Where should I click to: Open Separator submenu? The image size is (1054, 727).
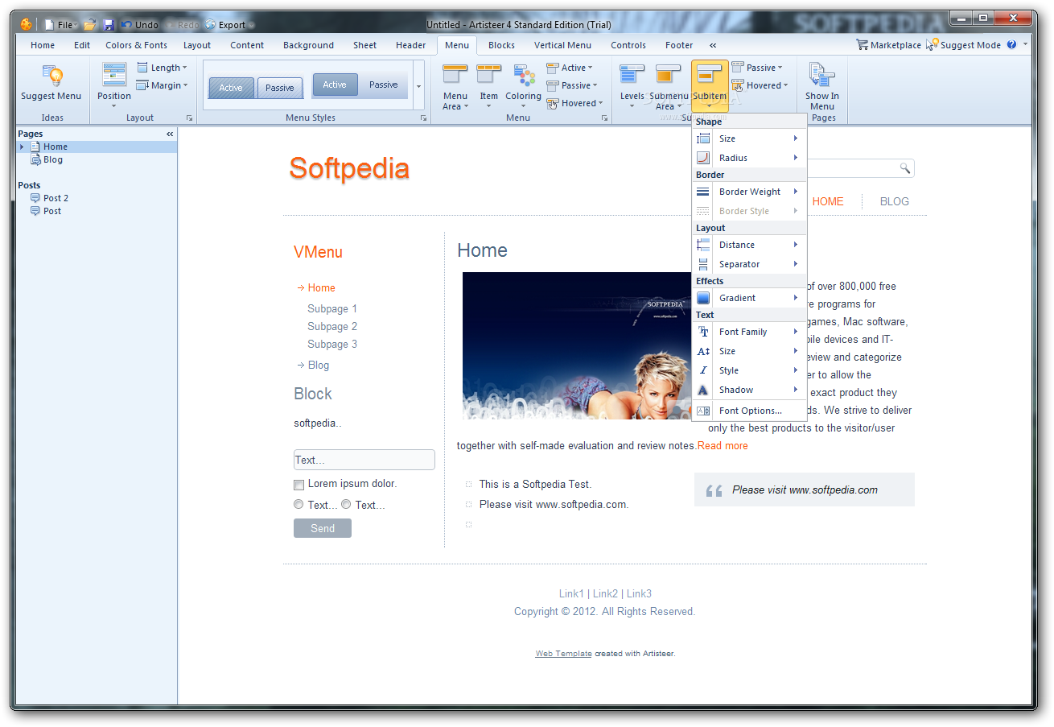(x=749, y=264)
